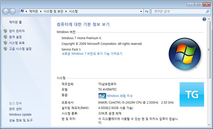Click the TG삼보컴퓨터 manufacturer value
The width and height of the screenshot is (213, 129).
click(107, 84)
